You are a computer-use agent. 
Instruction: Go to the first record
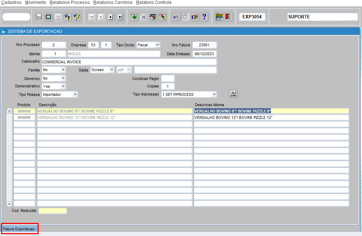pos(91,17)
